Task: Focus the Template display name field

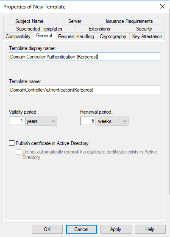Action: coord(84,57)
